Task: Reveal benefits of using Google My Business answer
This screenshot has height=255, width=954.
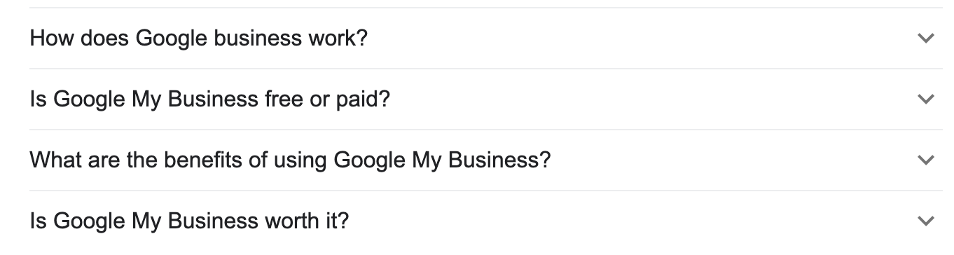Action: (x=486, y=160)
